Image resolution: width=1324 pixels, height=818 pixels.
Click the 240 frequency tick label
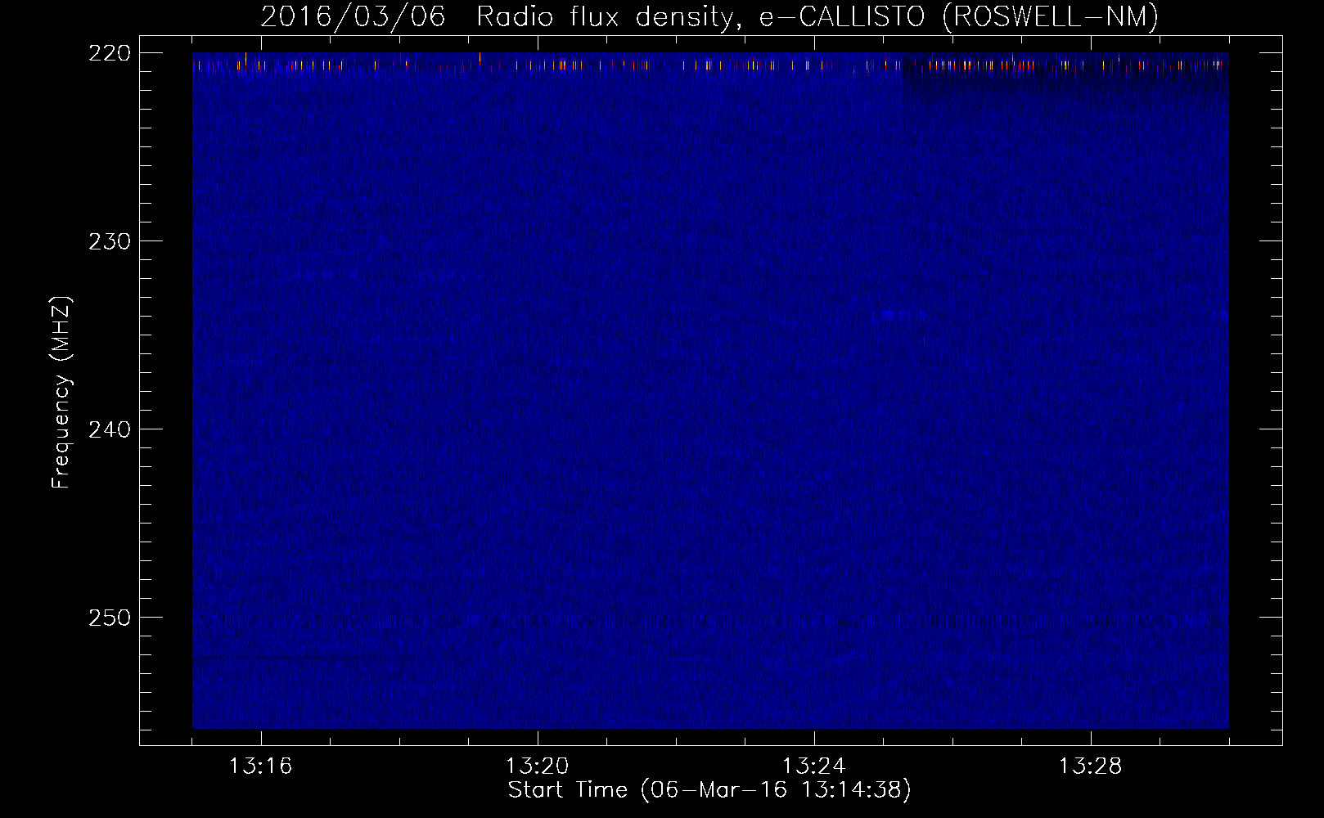pyautogui.click(x=110, y=429)
